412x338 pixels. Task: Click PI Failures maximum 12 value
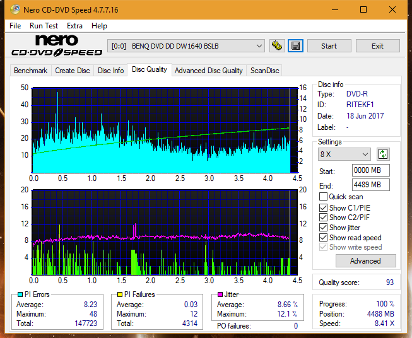click(194, 314)
